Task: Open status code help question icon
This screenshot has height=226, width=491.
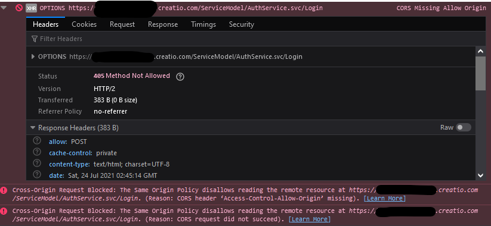Action: [180, 77]
